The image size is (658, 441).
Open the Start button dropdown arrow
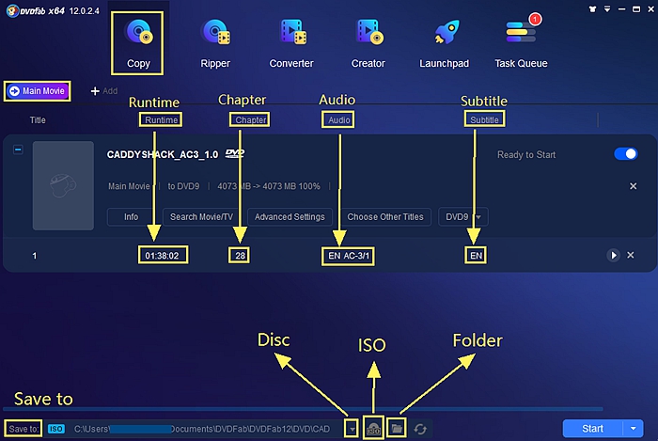pos(634,429)
